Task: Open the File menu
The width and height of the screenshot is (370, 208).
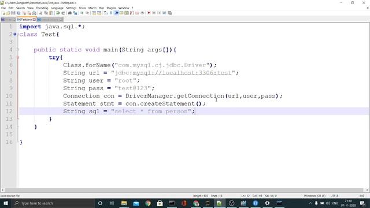Action: [x=3, y=8]
